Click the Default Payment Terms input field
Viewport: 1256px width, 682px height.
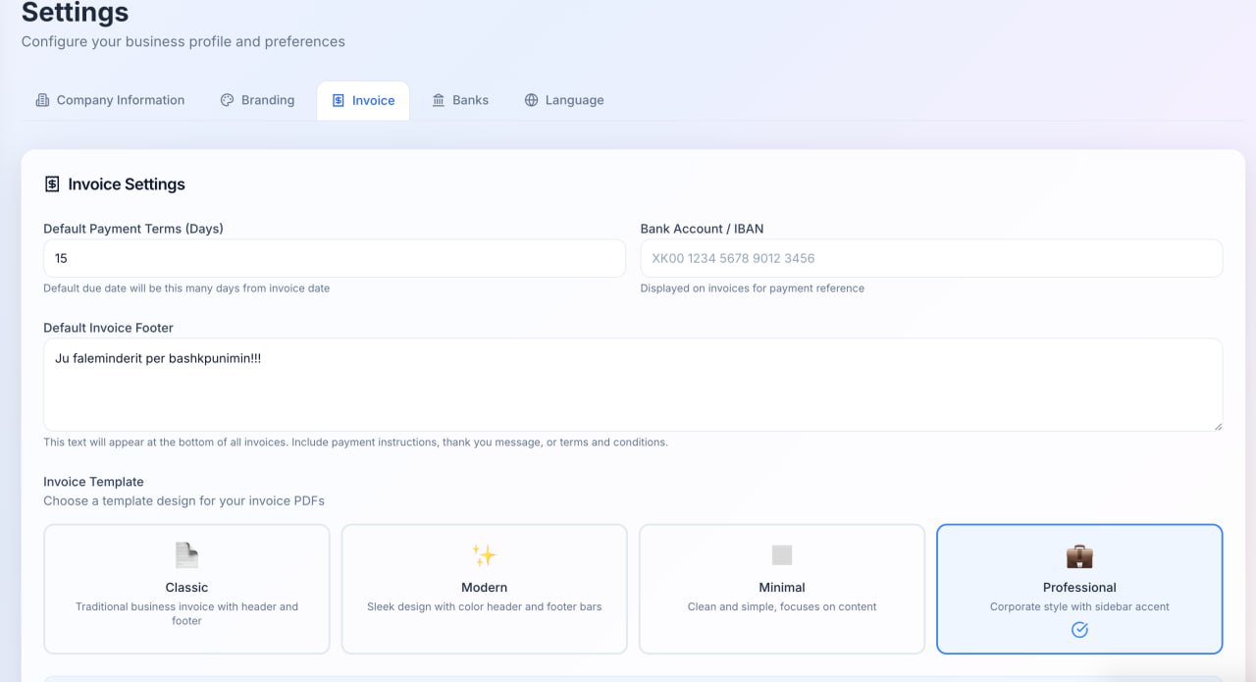(x=334, y=258)
